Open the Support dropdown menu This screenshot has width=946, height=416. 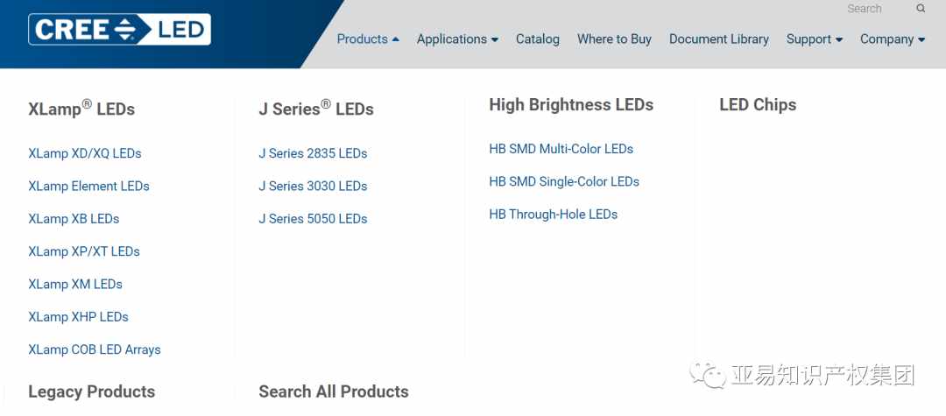pyautogui.click(x=815, y=39)
